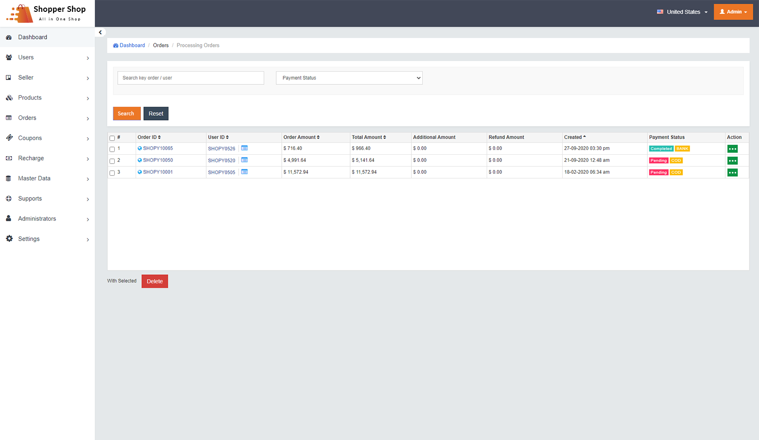
Task: Click Orders breadcrumb item
Action: click(161, 46)
